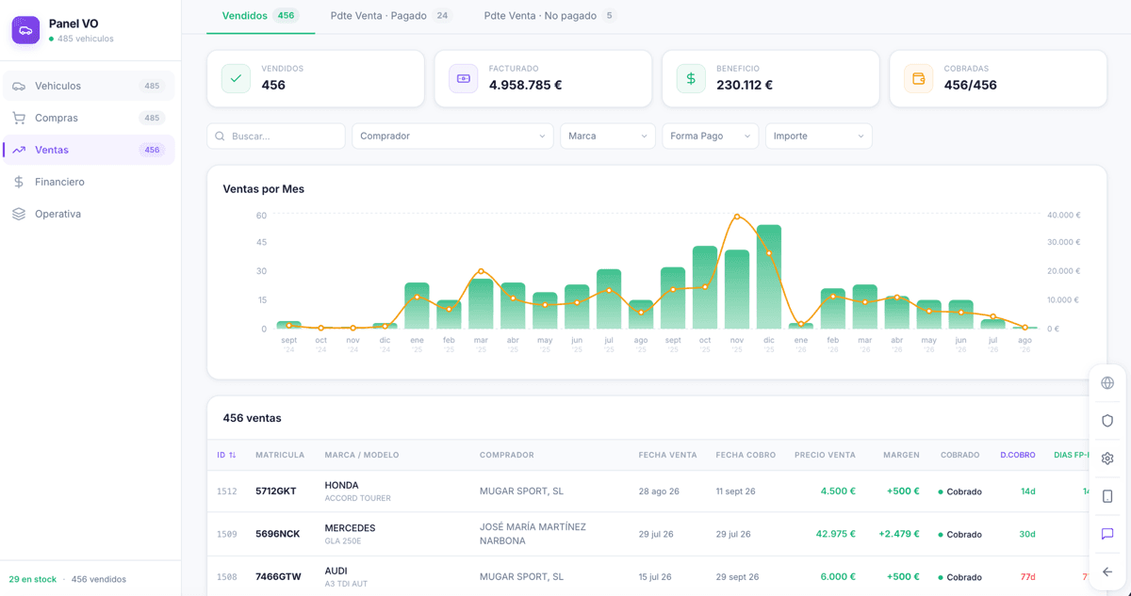Image resolution: width=1131 pixels, height=596 pixels.
Task: Click the banknote icon on the Facturado card
Action: coord(463,79)
